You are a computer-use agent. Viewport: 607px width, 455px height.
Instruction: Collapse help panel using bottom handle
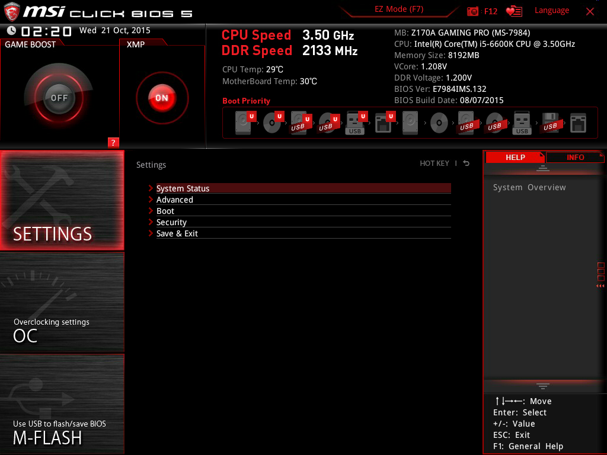(x=543, y=386)
